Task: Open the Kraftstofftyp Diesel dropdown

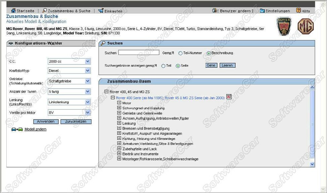Action: pos(88,71)
